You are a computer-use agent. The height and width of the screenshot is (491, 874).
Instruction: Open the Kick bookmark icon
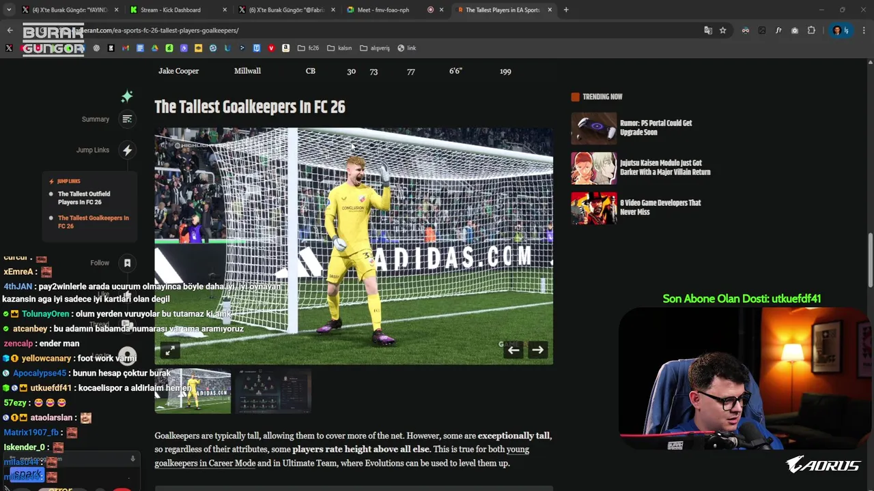coord(111,48)
